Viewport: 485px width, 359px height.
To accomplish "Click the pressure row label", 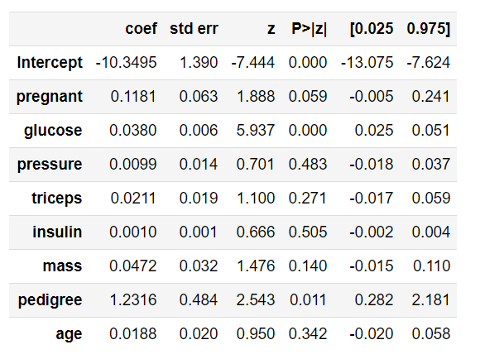I will pos(50,165).
